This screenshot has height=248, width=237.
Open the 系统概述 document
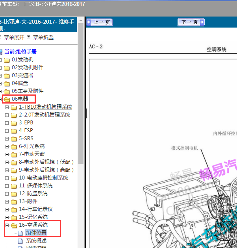click(x=36, y=241)
